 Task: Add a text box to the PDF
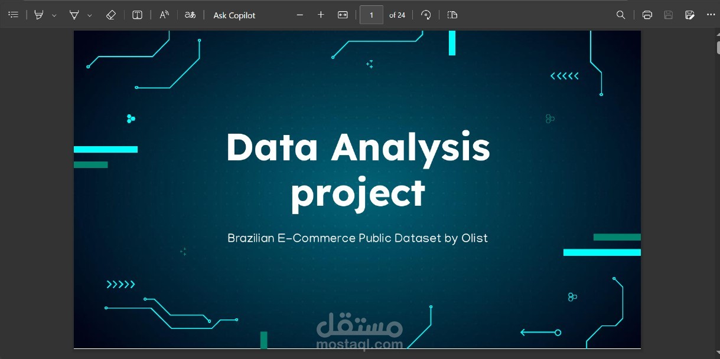(137, 15)
